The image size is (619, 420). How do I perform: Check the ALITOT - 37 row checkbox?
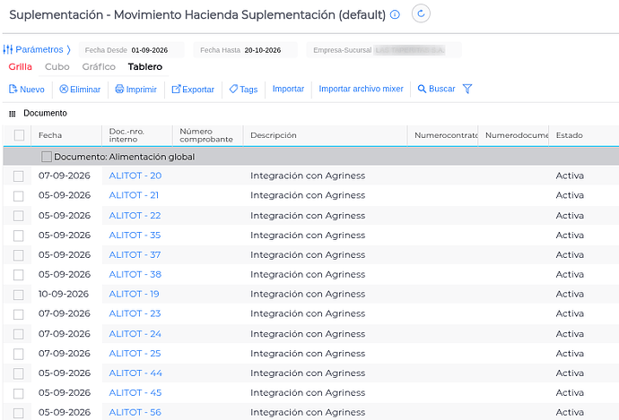click(x=19, y=255)
